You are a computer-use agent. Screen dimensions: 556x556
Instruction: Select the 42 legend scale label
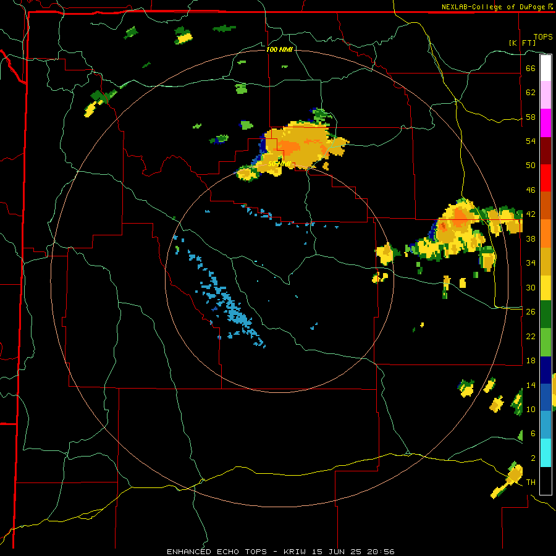click(x=531, y=214)
